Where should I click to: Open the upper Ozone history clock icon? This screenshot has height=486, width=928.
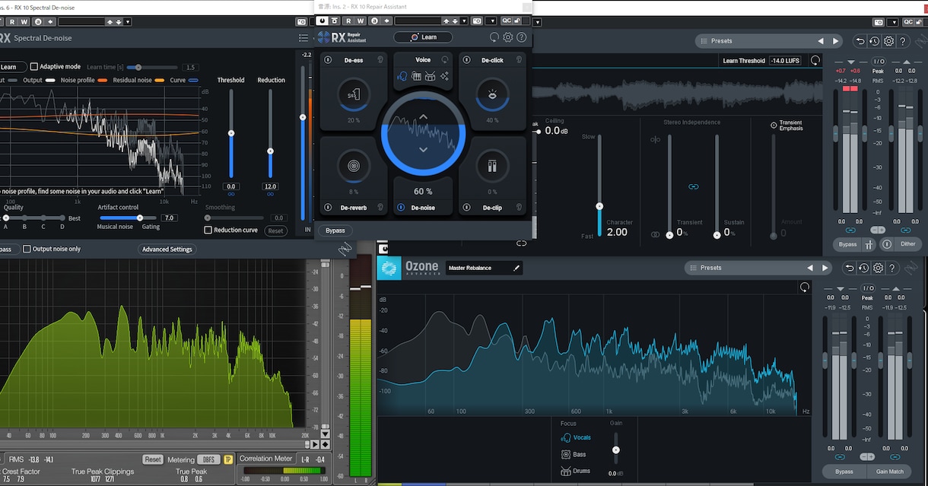tap(874, 41)
